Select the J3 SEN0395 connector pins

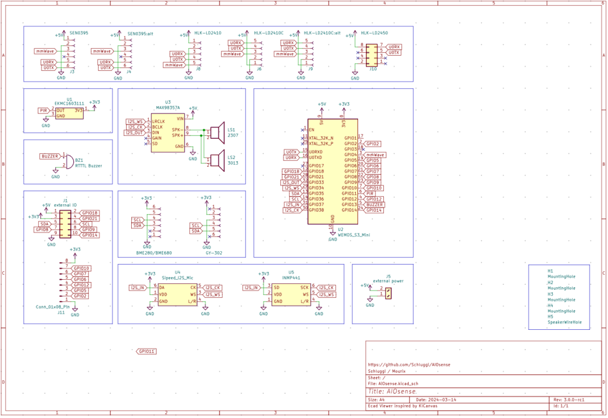point(70,54)
